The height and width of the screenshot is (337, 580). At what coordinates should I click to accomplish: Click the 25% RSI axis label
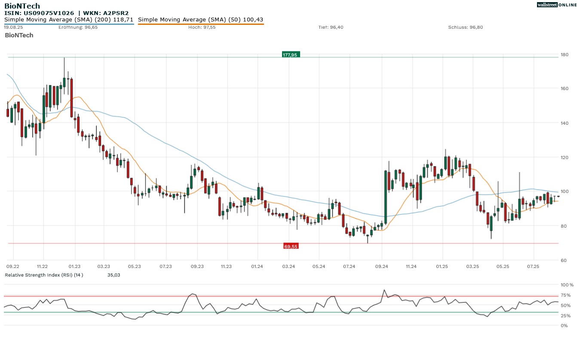pos(565,316)
